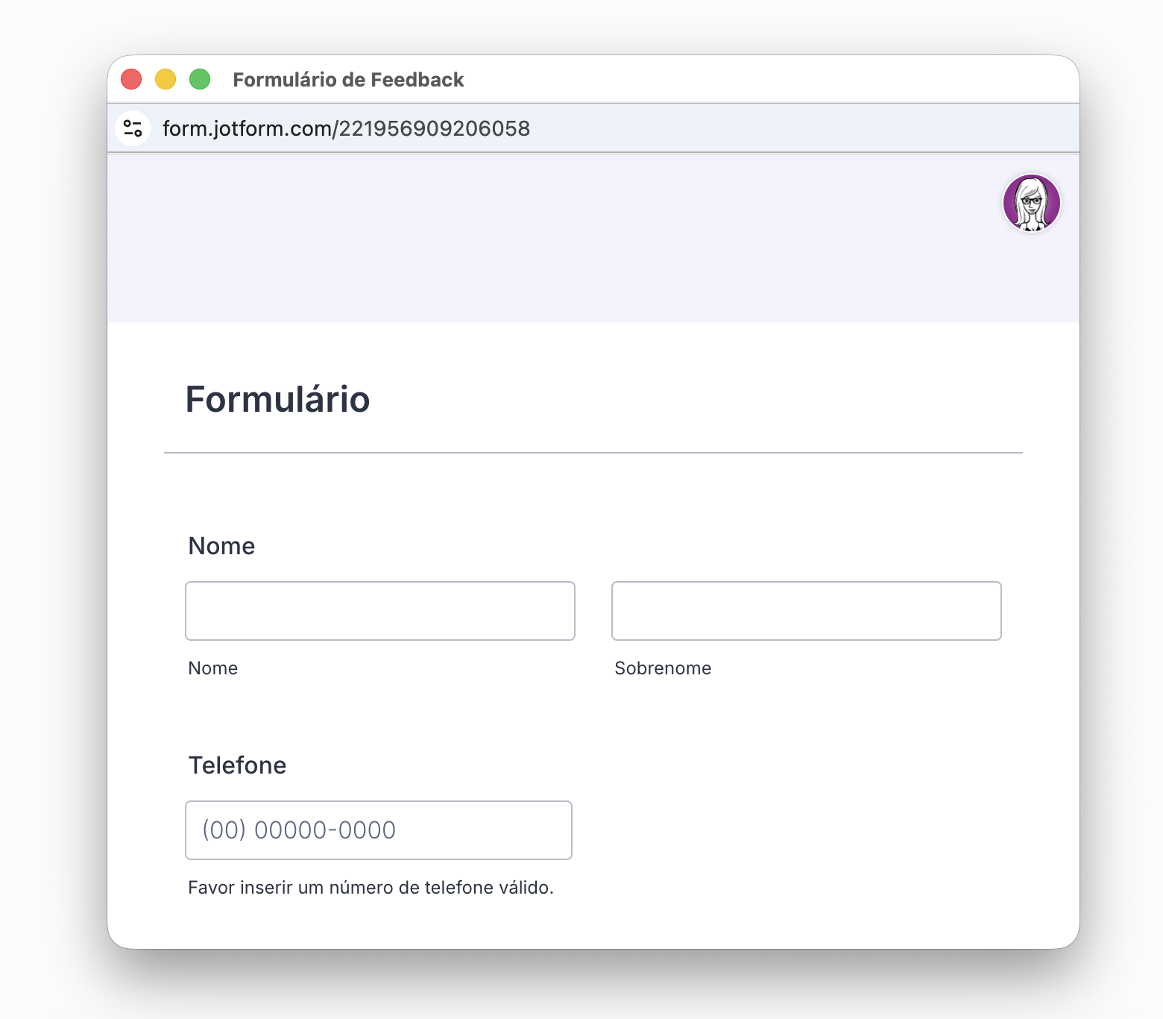Focus the first name input box

[x=379, y=611]
